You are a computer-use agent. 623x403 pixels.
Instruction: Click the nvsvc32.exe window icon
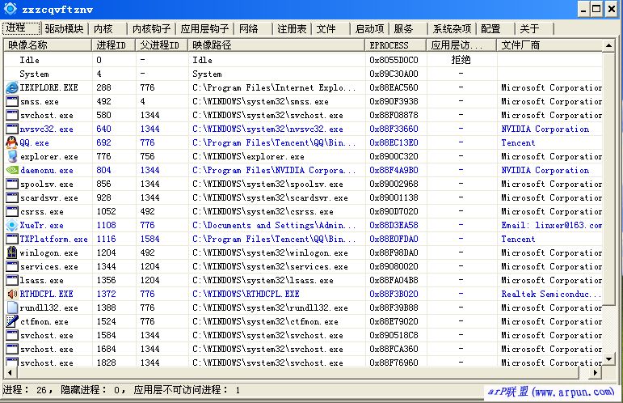pos(12,129)
